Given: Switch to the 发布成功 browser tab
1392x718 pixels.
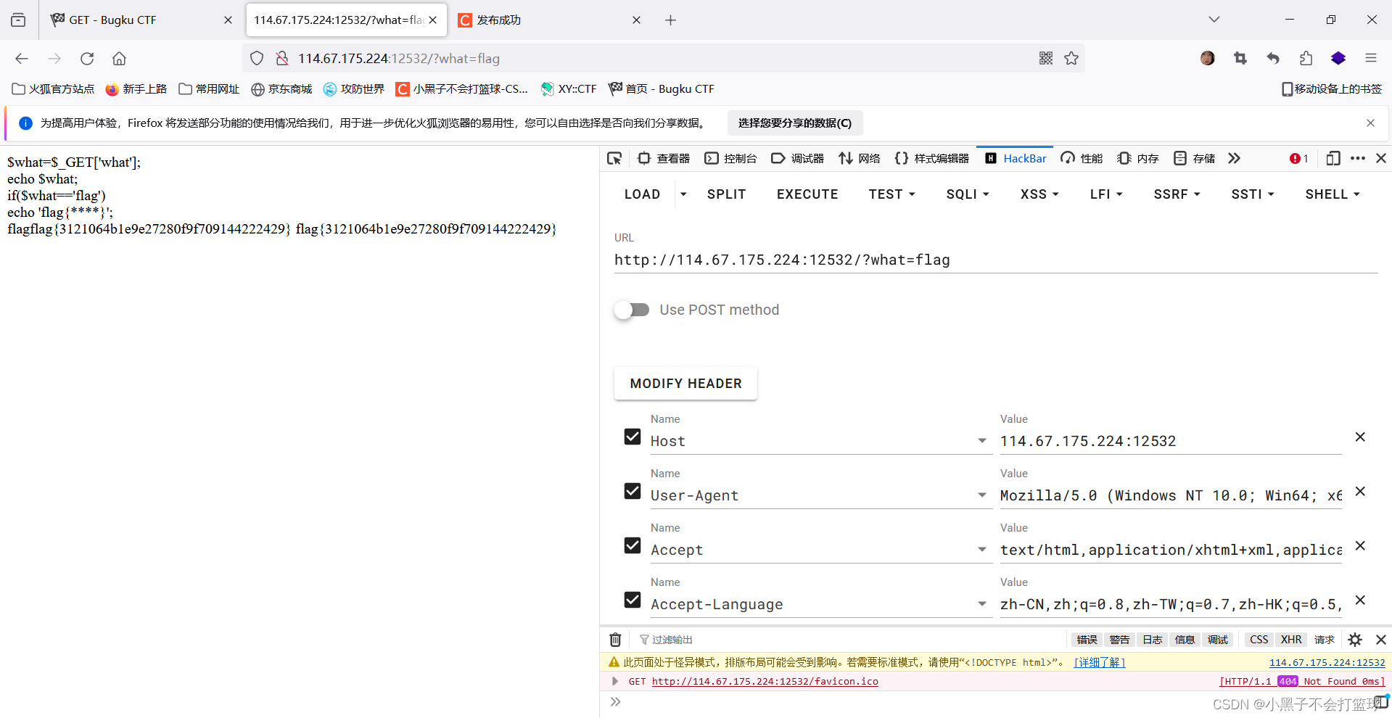Looking at the screenshot, I should pos(498,20).
